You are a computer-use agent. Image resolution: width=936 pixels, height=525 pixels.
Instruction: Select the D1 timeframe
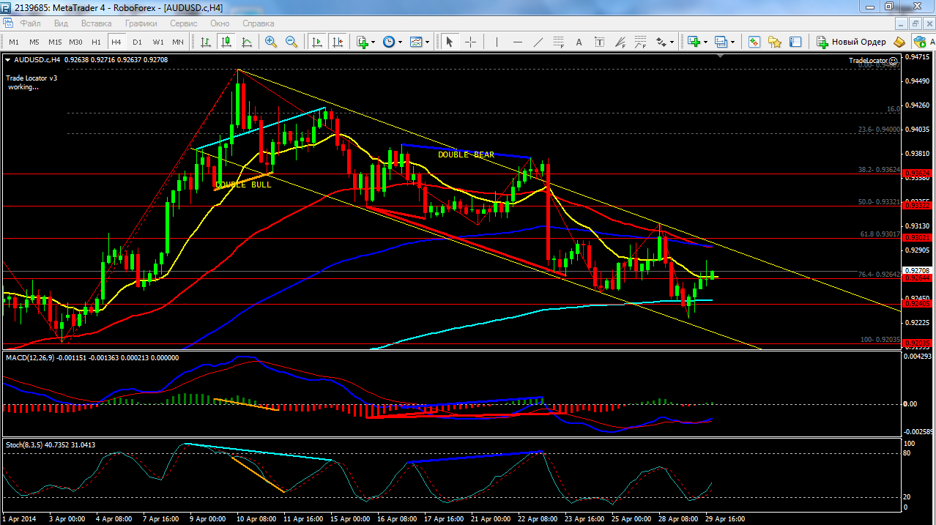coord(137,42)
